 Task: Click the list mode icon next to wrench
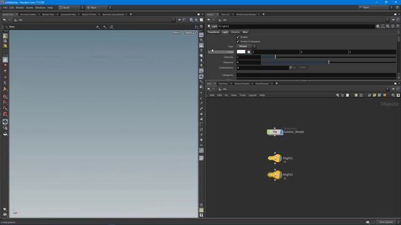[x=343, y=95]
